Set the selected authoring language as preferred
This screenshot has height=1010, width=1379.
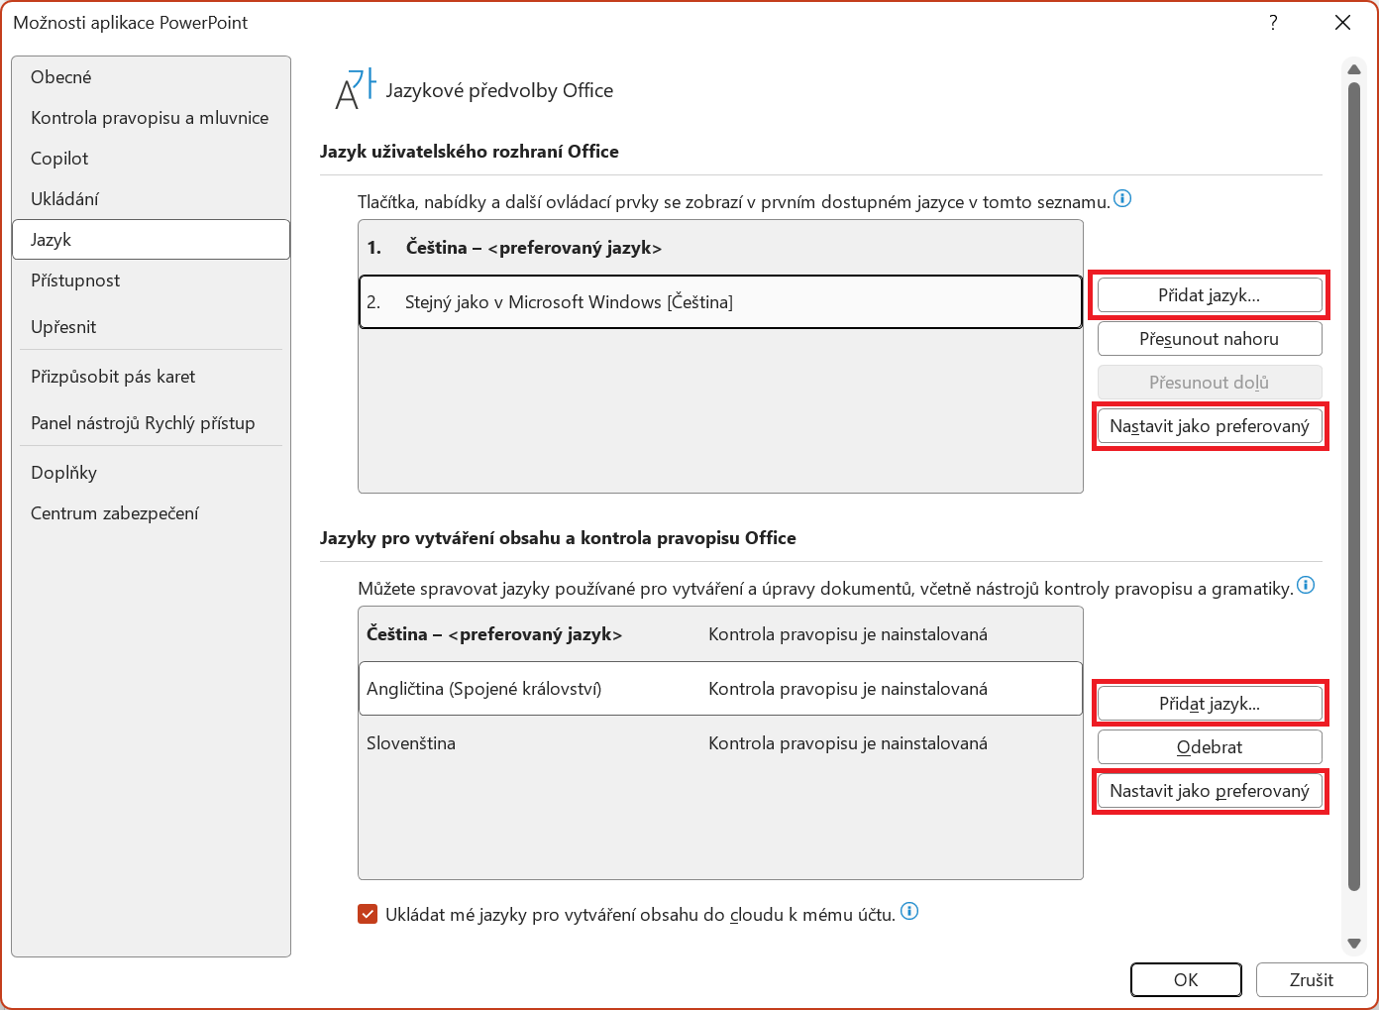[1210, 791]
